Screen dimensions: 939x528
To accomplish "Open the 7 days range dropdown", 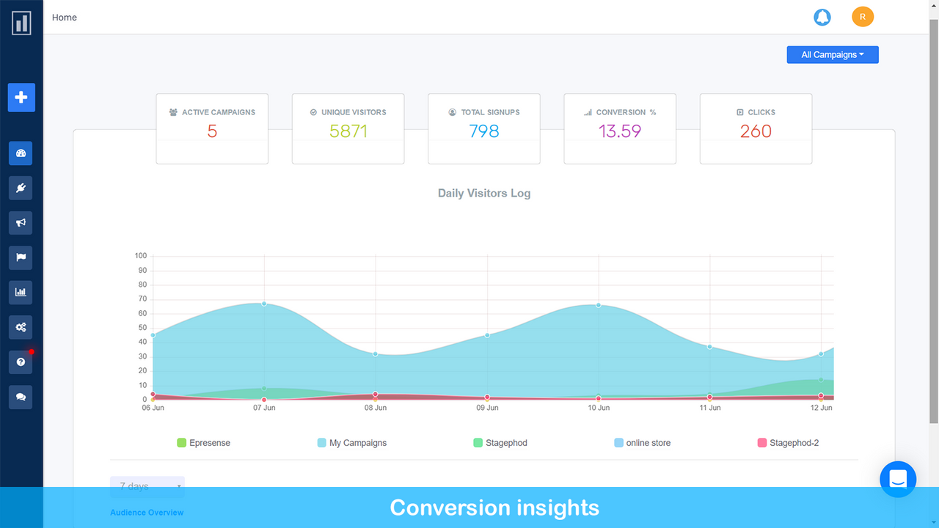I will 147,486.
